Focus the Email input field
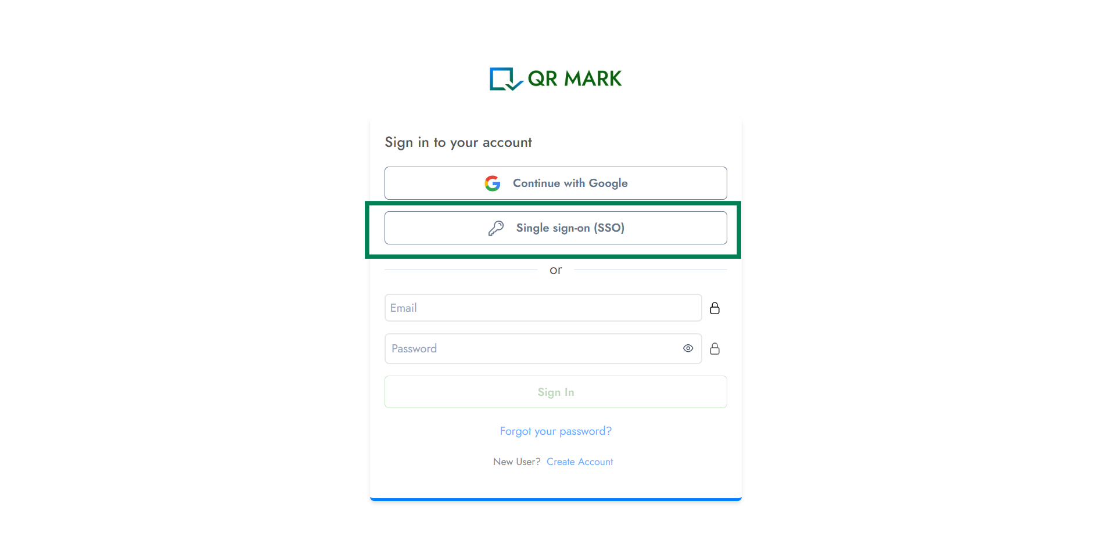 pyautogui.click(x=543, y=308)
